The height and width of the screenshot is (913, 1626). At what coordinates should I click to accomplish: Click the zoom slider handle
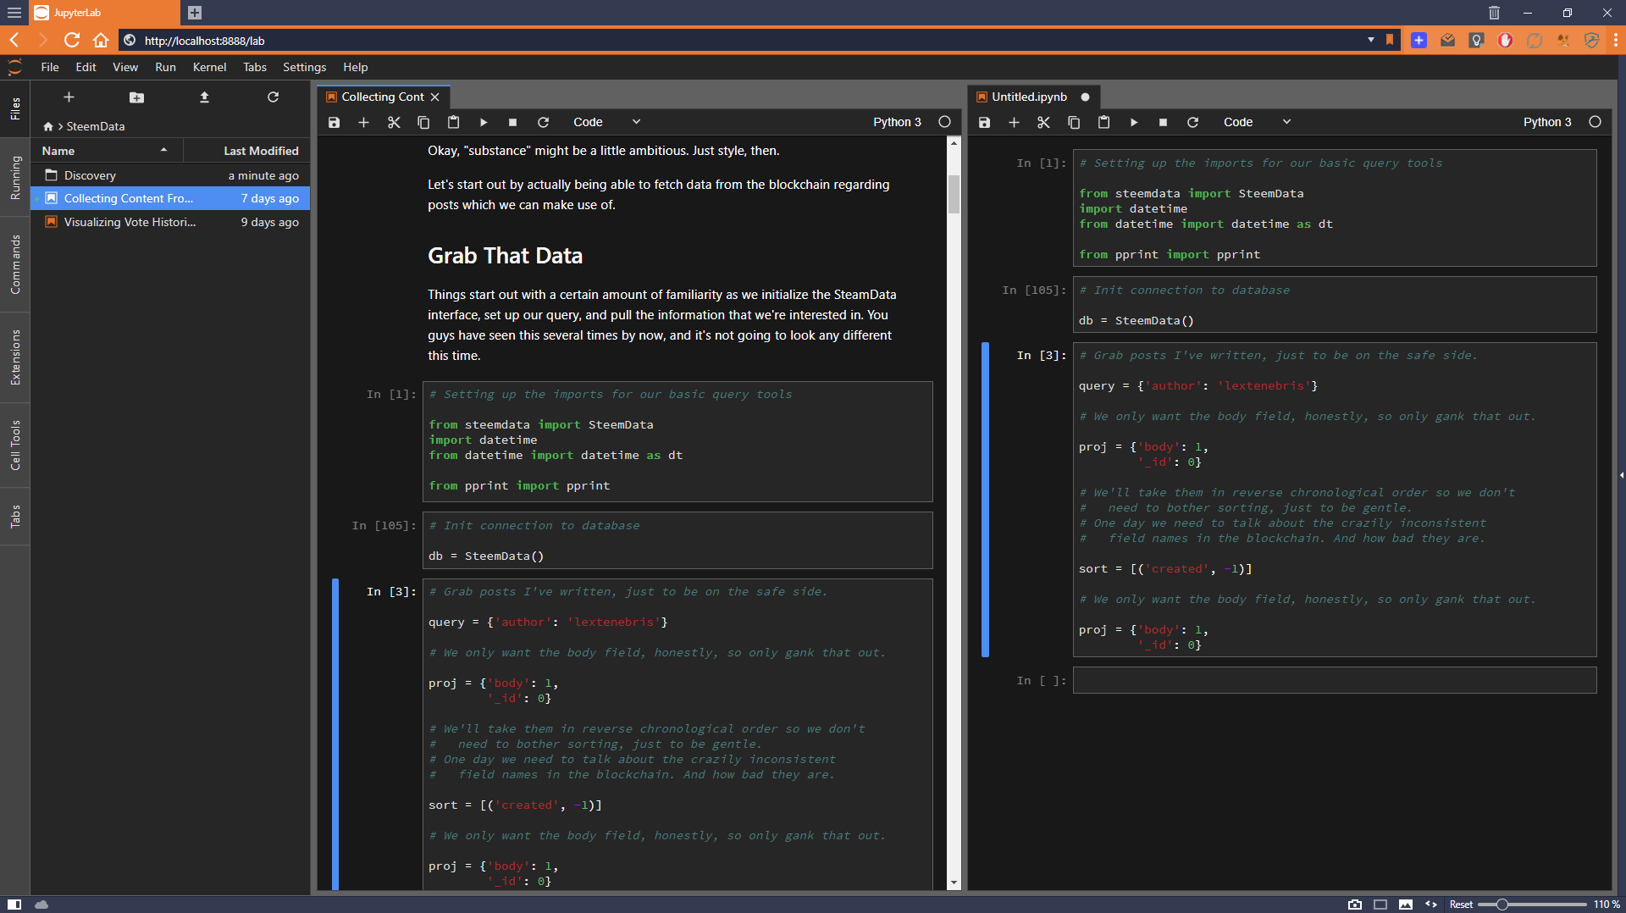click(1502, 905)
